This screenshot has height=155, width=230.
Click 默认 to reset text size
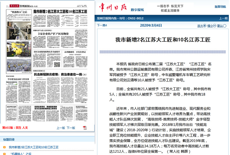point(220,26)
